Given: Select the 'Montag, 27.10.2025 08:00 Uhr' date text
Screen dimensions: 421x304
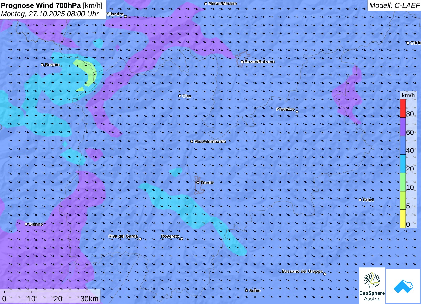Looking at the screenshot, I should [50, 14].
